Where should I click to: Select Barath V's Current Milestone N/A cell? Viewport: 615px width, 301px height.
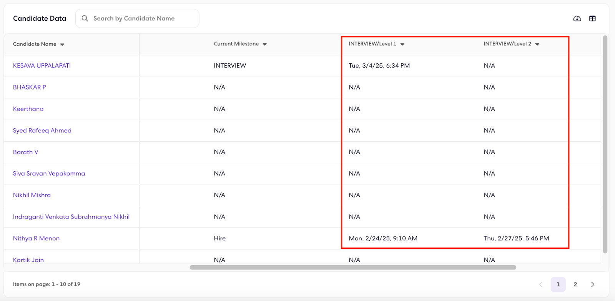pyautogui.click(x=219, y=152)
